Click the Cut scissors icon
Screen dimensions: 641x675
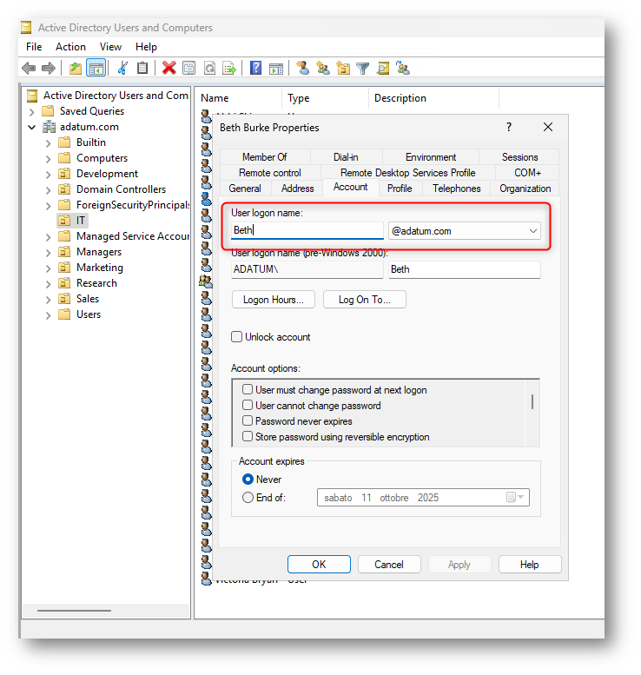[x=122, y=68]
